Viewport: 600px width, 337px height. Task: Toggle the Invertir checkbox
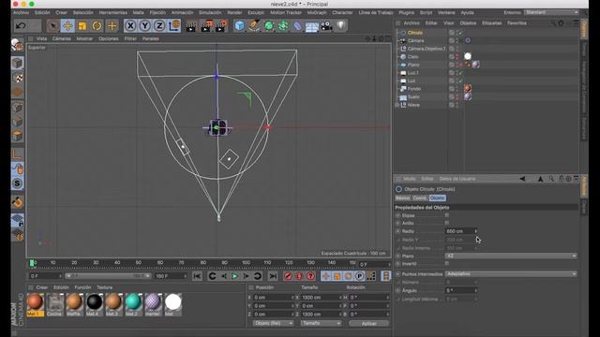[x=446, y=264]
